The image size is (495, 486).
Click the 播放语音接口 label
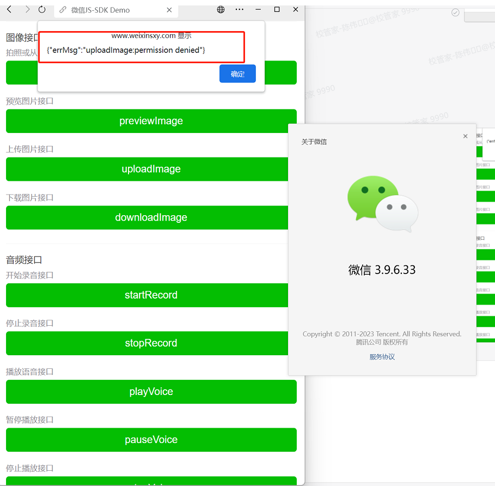coord(29,372)
